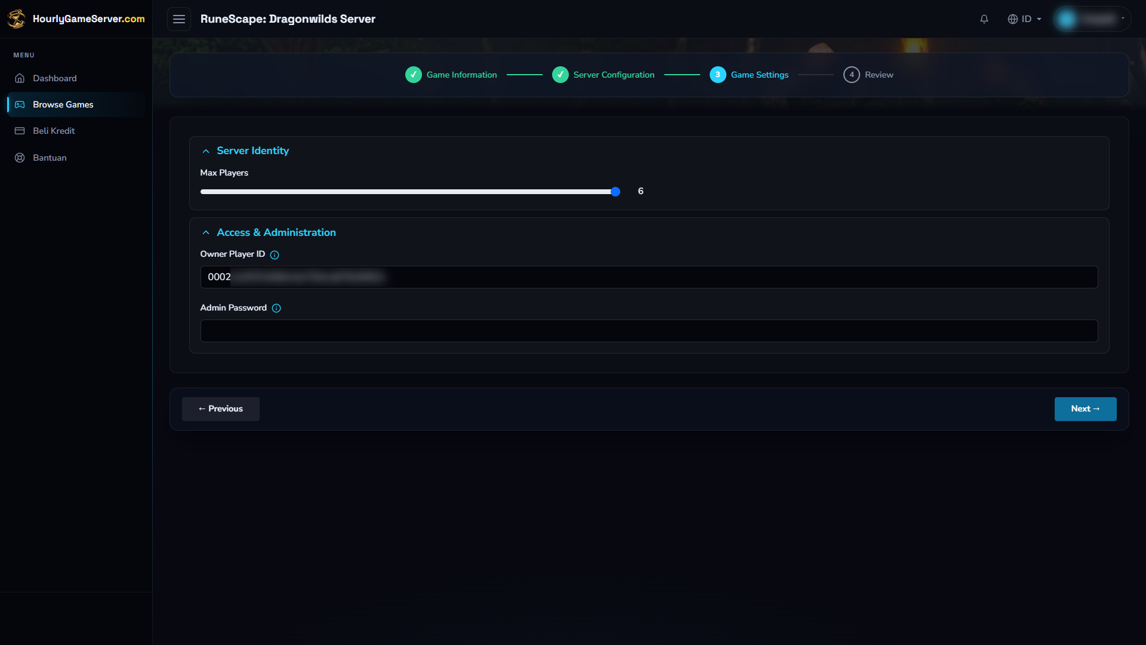The height and width of the screenshot is (645, 1146).
Task: Focus the Admin Password input field
Action: [649, 331]
